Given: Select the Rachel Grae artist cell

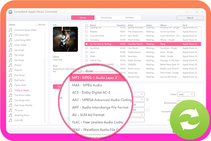Looking at the screenshot, I should 134,77.
